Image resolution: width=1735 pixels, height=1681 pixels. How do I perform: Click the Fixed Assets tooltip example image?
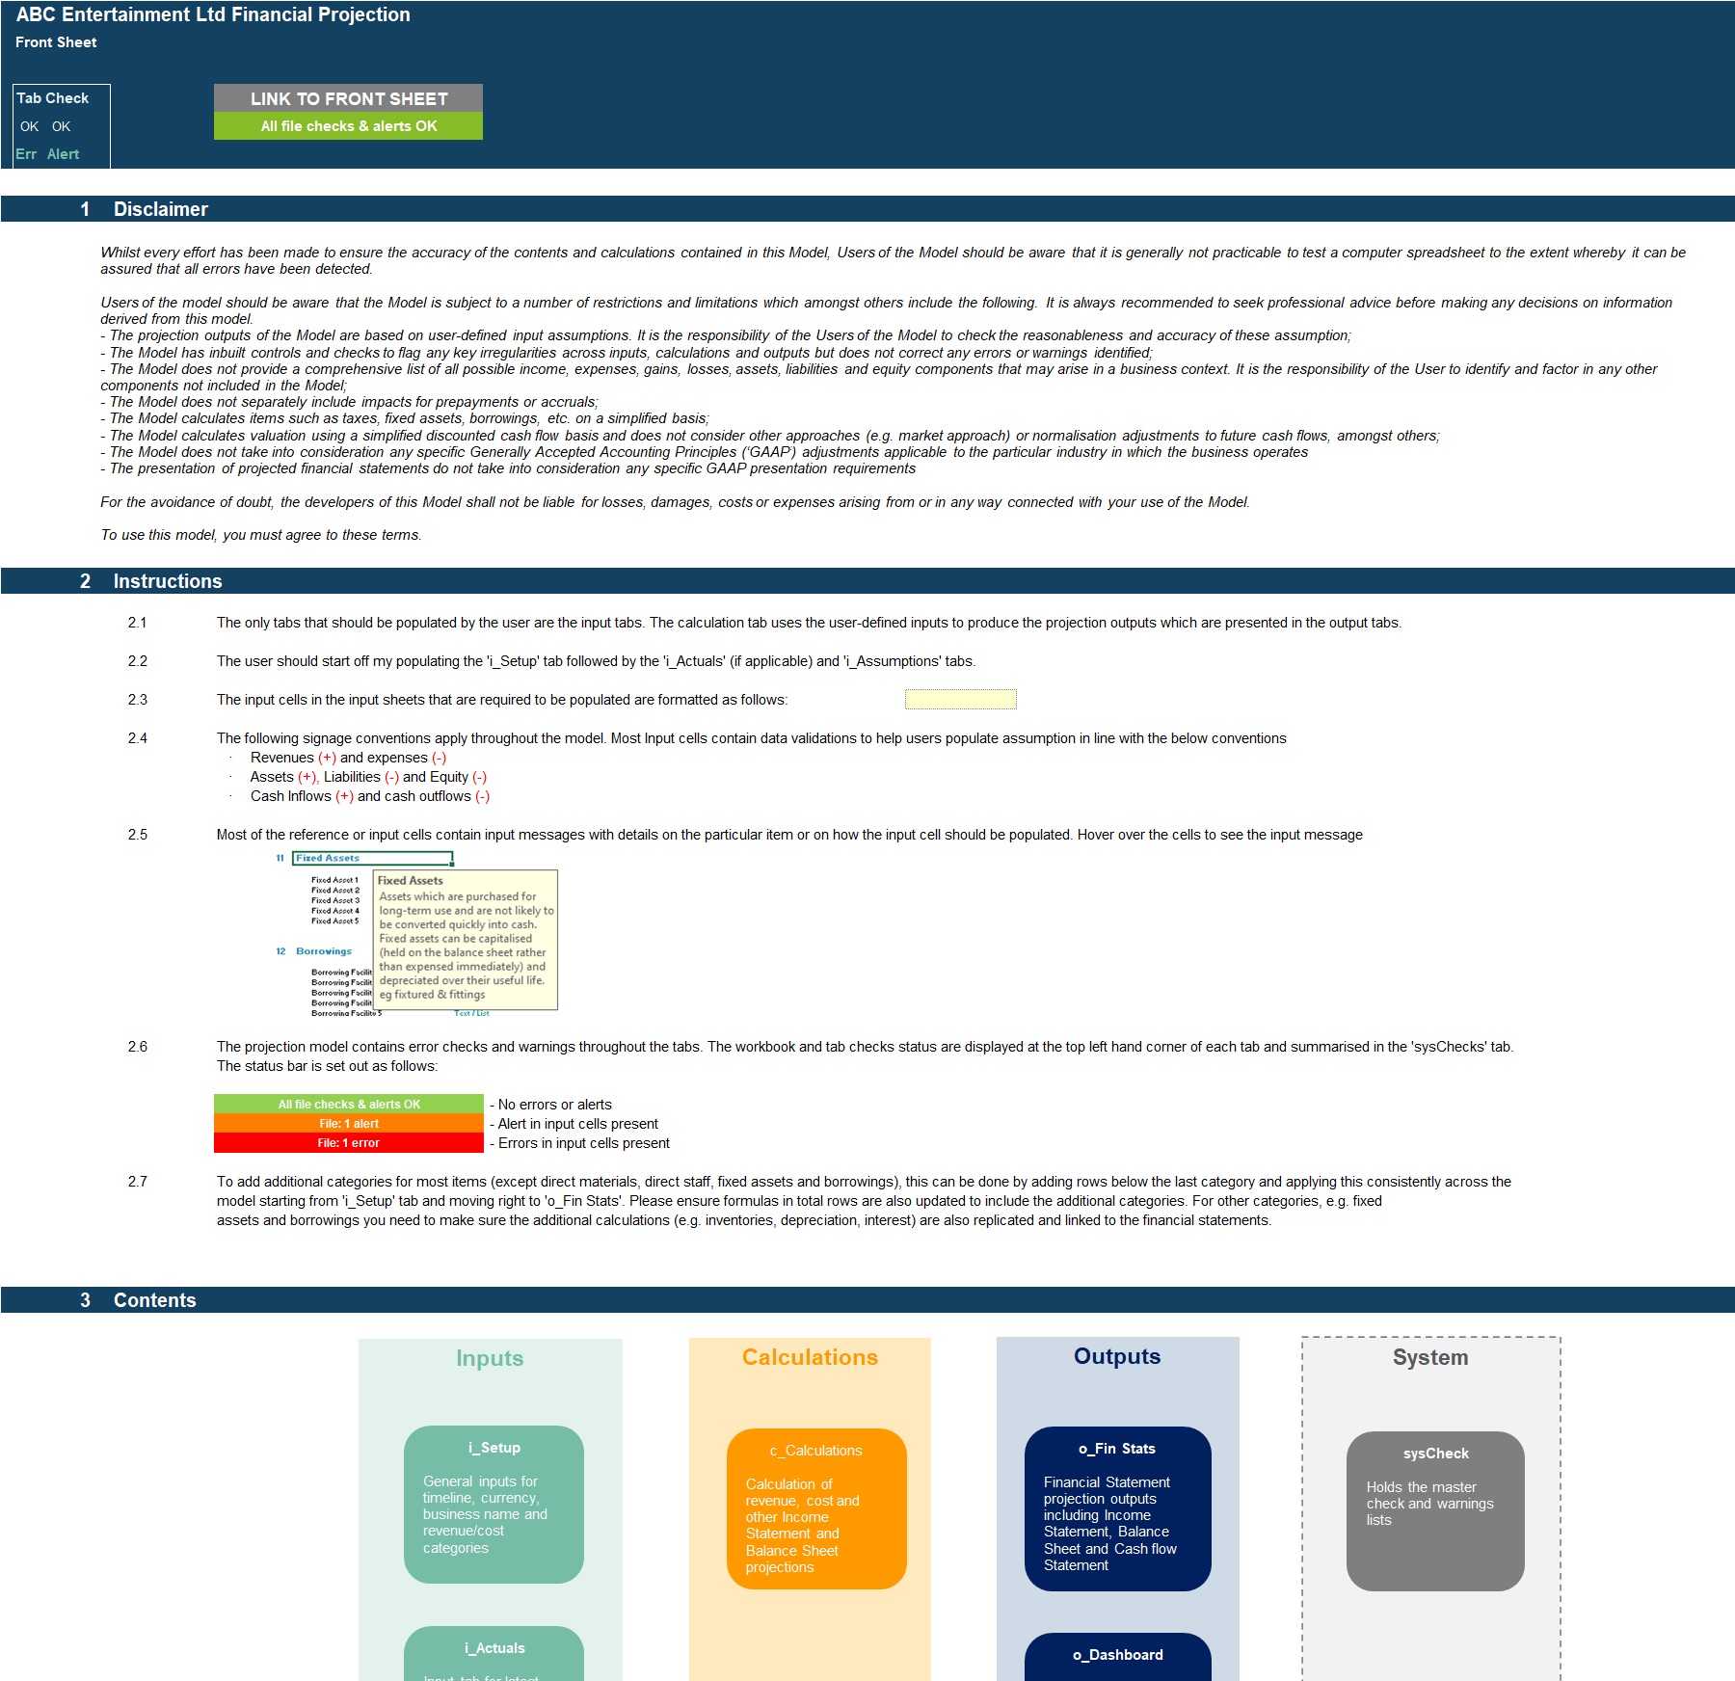tap(416, 933)
